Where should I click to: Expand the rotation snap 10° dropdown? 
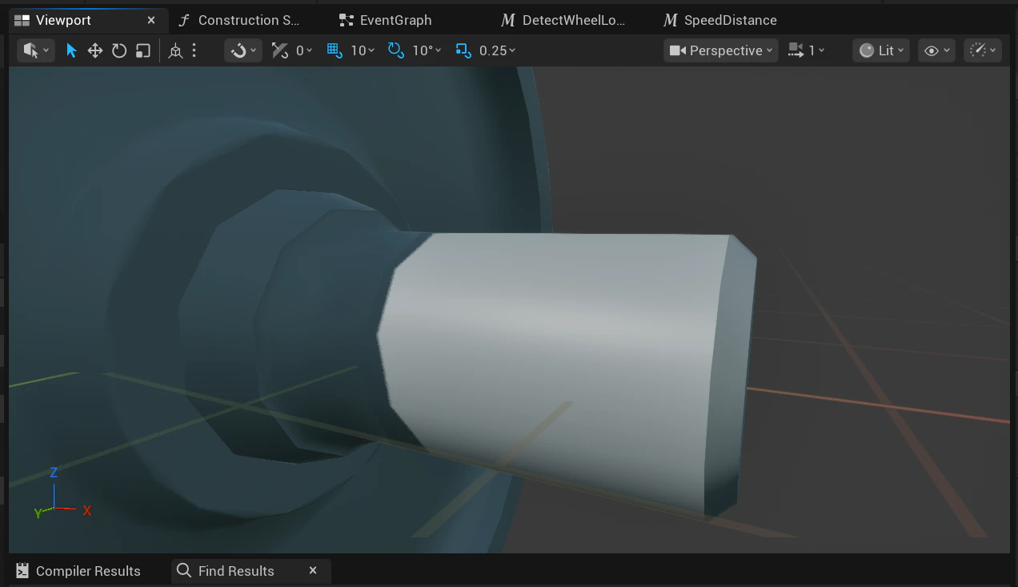pos(427,50)
